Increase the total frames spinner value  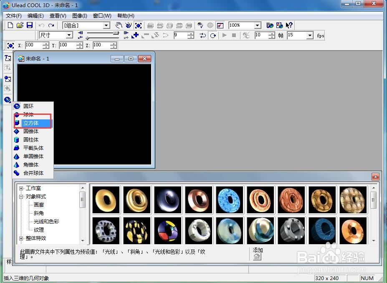pyautogui.click(x=271, y=34)
